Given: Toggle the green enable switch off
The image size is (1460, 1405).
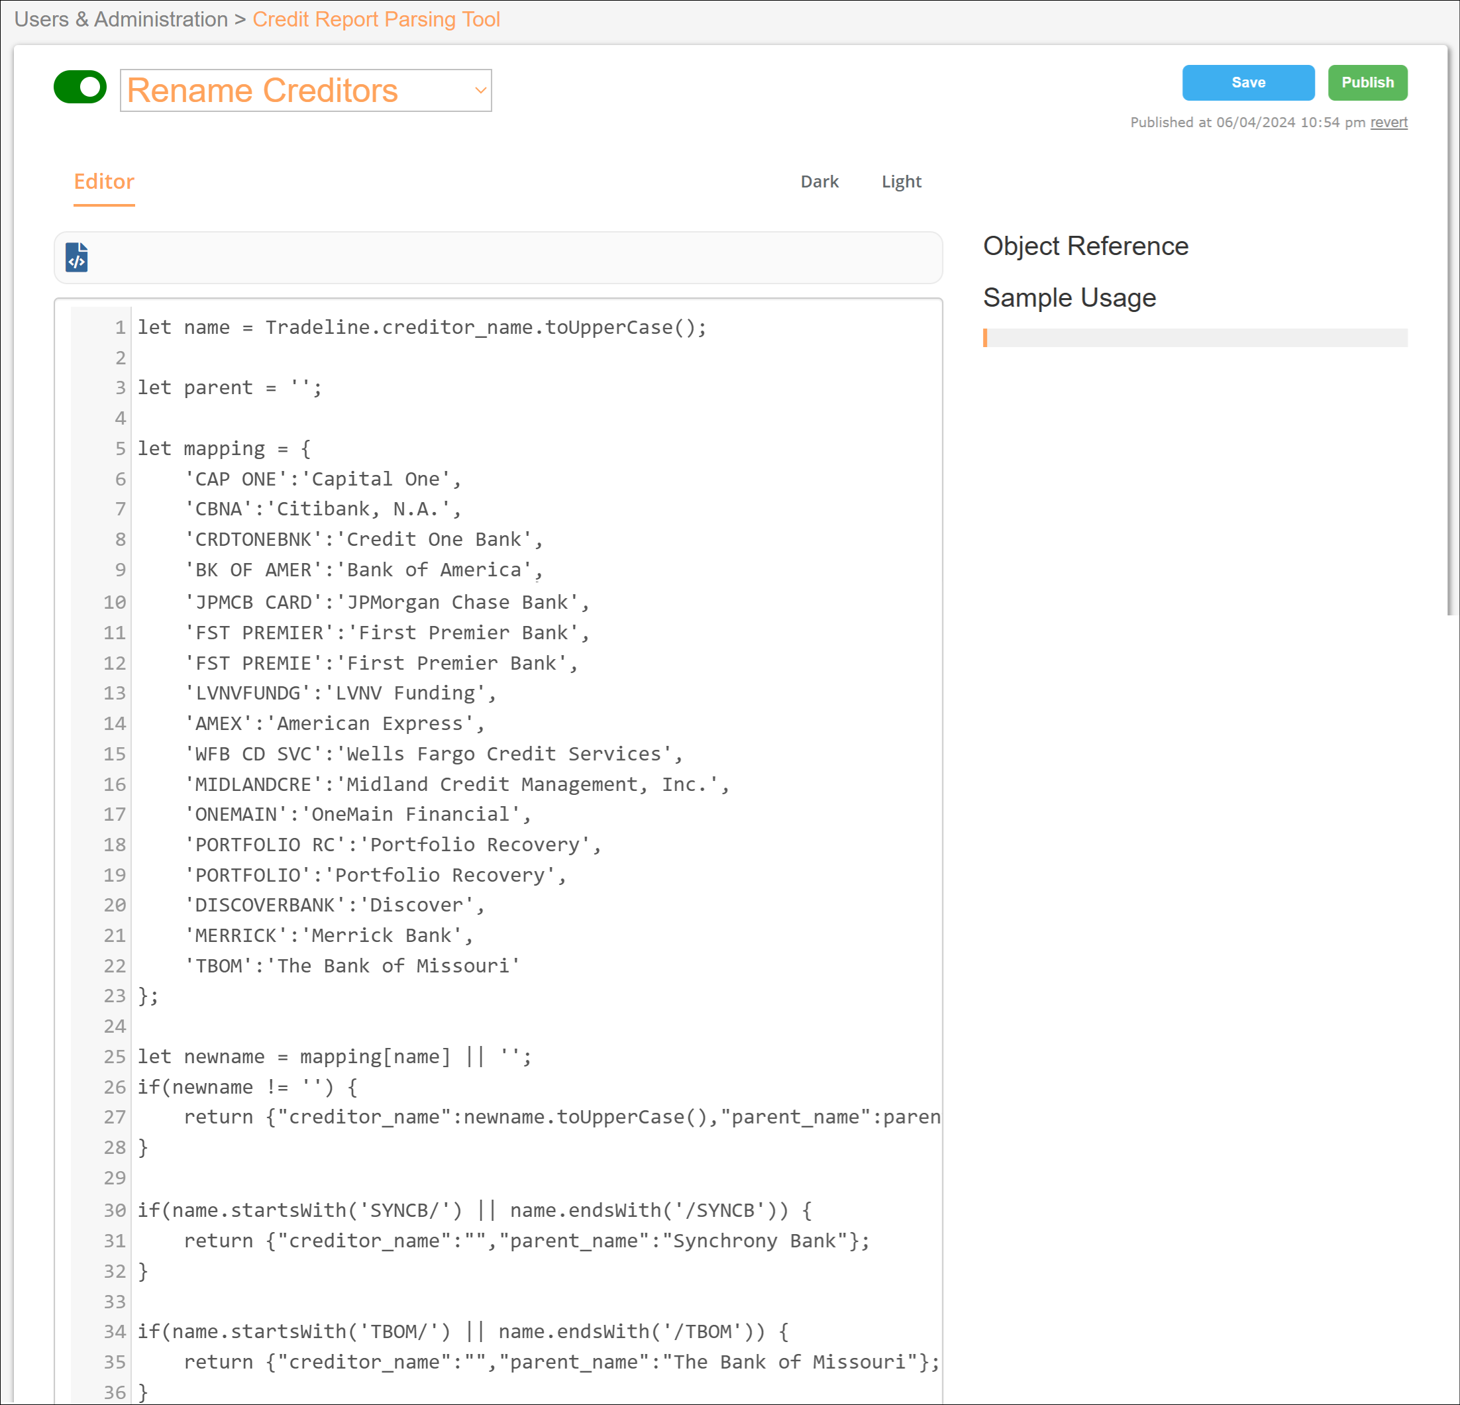Looking at the screenshot, I should pyautogui.click(x=80, y=87).
